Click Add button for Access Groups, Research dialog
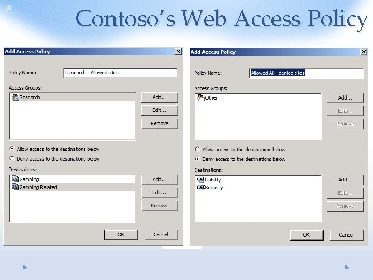Image resolution: width=373 pixels, height=280 pixels. coord(160,97)
